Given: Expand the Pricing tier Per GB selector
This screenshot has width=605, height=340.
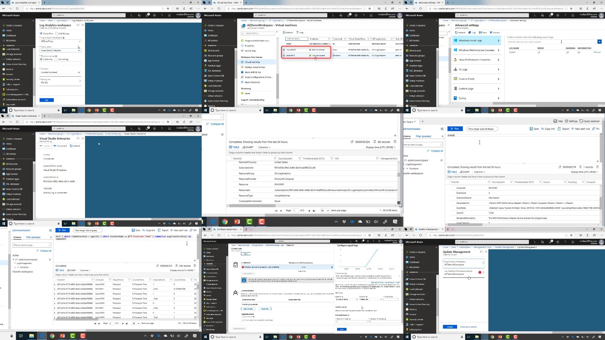Looking at the screenshot, I should point(60,81).
